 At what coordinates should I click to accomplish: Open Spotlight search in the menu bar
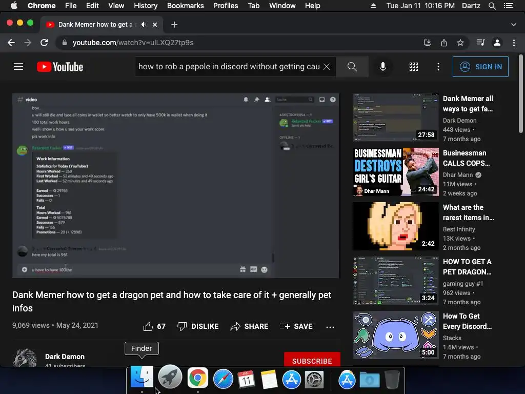pos(492,6)
